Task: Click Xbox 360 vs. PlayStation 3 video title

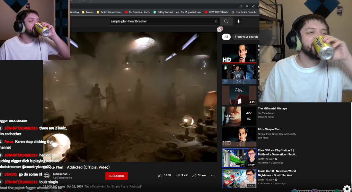Action: (x=277, y=152)
